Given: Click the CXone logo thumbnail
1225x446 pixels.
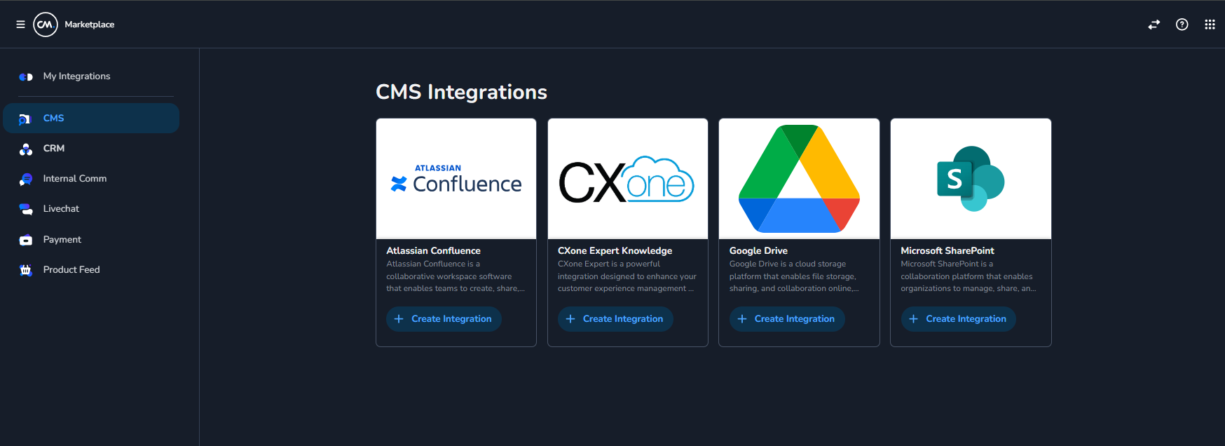Looking at the screenshot, I should (628, 179).
